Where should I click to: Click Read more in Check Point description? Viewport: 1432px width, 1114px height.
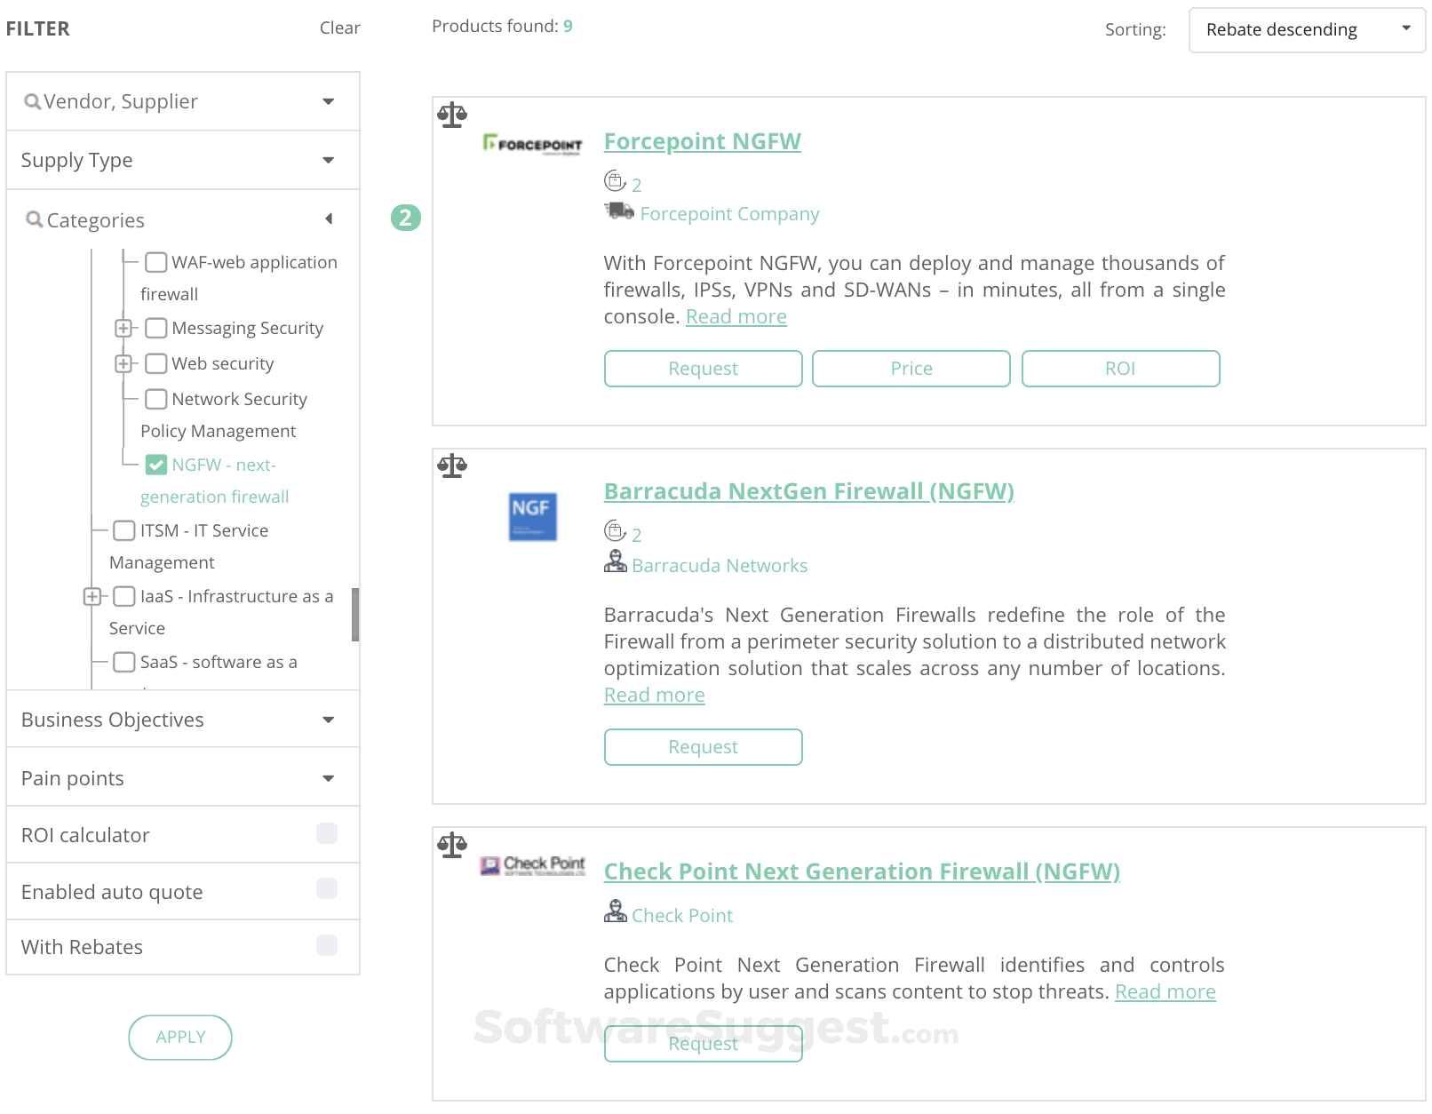pos(1165,991)
